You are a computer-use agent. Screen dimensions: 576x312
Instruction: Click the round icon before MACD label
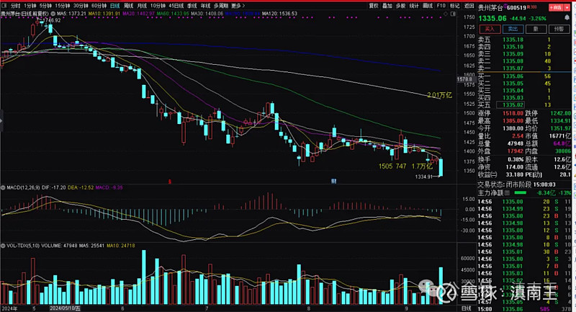[4, 187]
